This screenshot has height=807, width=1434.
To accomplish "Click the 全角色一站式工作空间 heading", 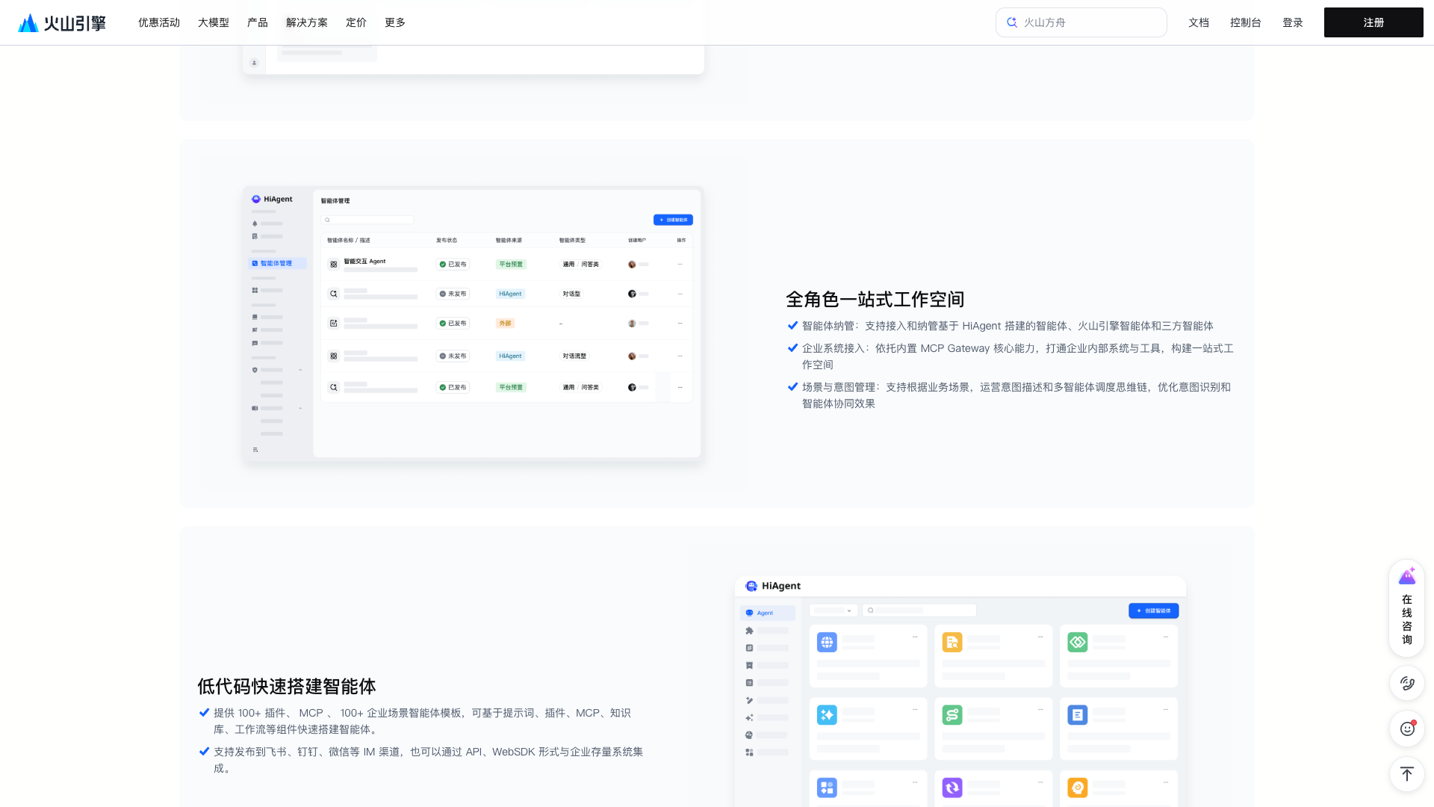I will (x=875, y=300).
